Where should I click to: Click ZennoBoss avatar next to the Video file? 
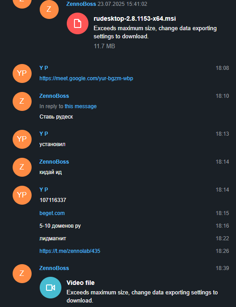point(22,274)
